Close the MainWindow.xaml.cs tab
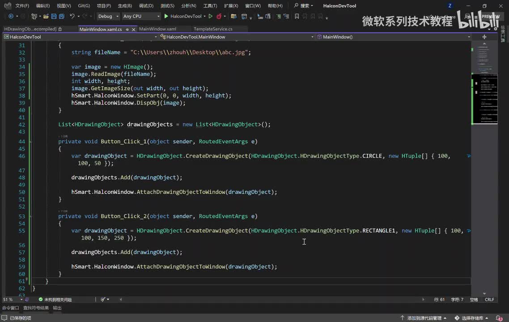 click(x=133, y=29)
